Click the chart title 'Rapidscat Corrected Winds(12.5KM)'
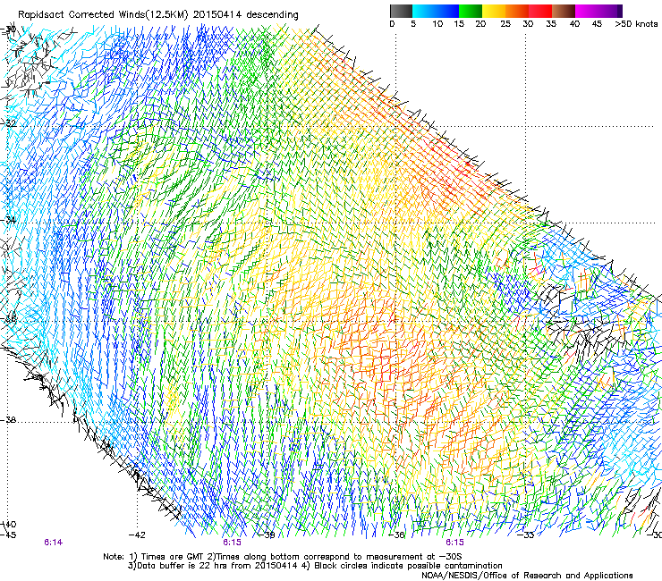This screenshot has width=662, height=581. point(103,15)
